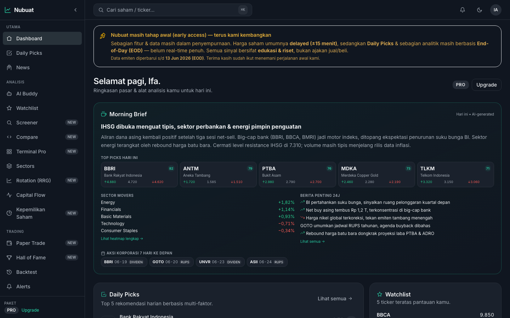The height and width of the screenshot is (318, 510).
Task: Focus the Cari saham ticker search field
Action: (173, 10)
